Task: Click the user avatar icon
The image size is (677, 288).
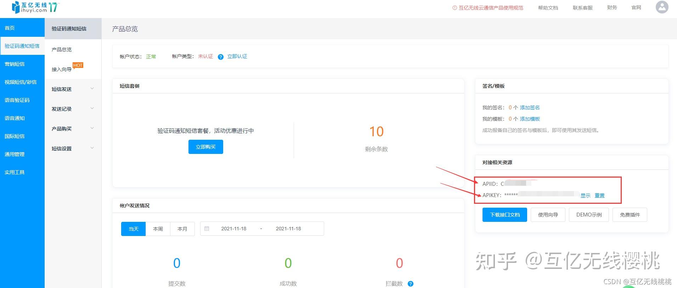Action: pos(662,7)
